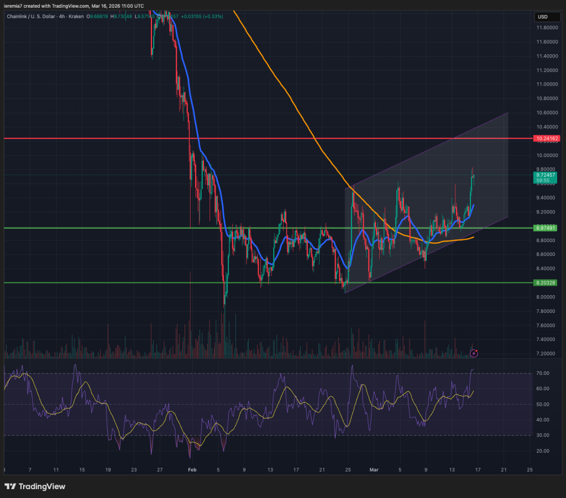
Task: Click the green support label 8.97491
Action: point(545,228)
